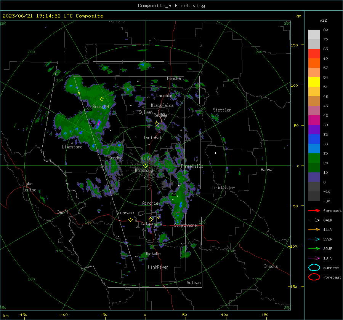Click the 150 tick on right km axis
Screen dimensions: 343x320
pos(294,45)
